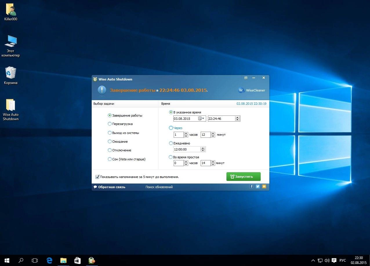Open the network icon in the system tray
Image resolution: width=370 pixels, height=266 pixels.
tap(320, 260)
